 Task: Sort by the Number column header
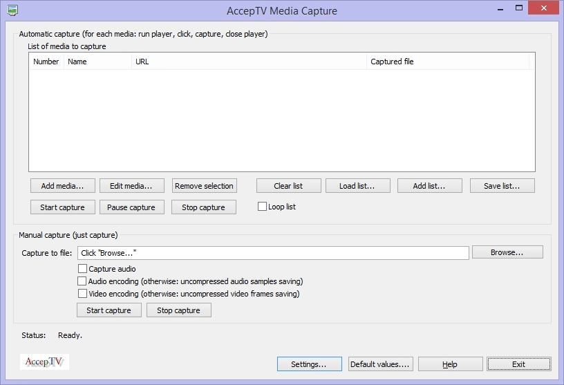(x=46, y=62)
